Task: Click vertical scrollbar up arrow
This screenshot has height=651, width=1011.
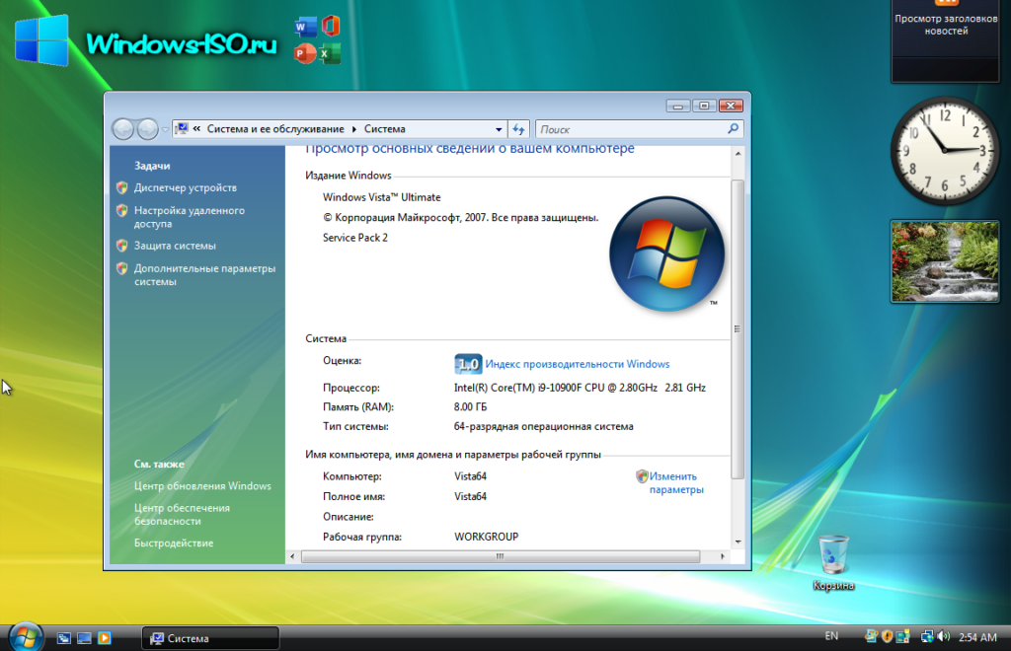Action: coord(738,154)
